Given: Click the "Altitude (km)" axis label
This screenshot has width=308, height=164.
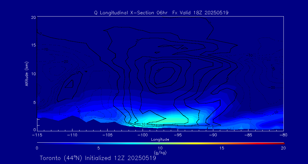Looking at the screenshot, I should [27, 73].
